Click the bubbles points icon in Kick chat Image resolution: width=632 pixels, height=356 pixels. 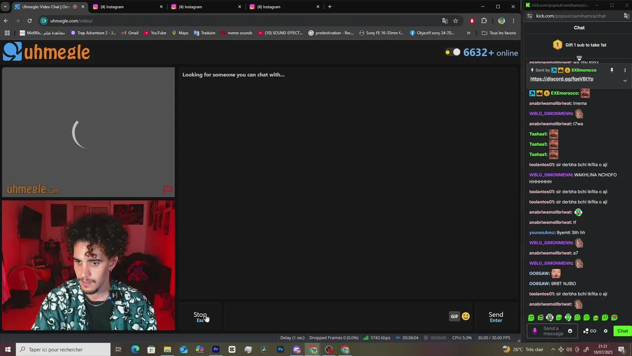tap(586, 331)
